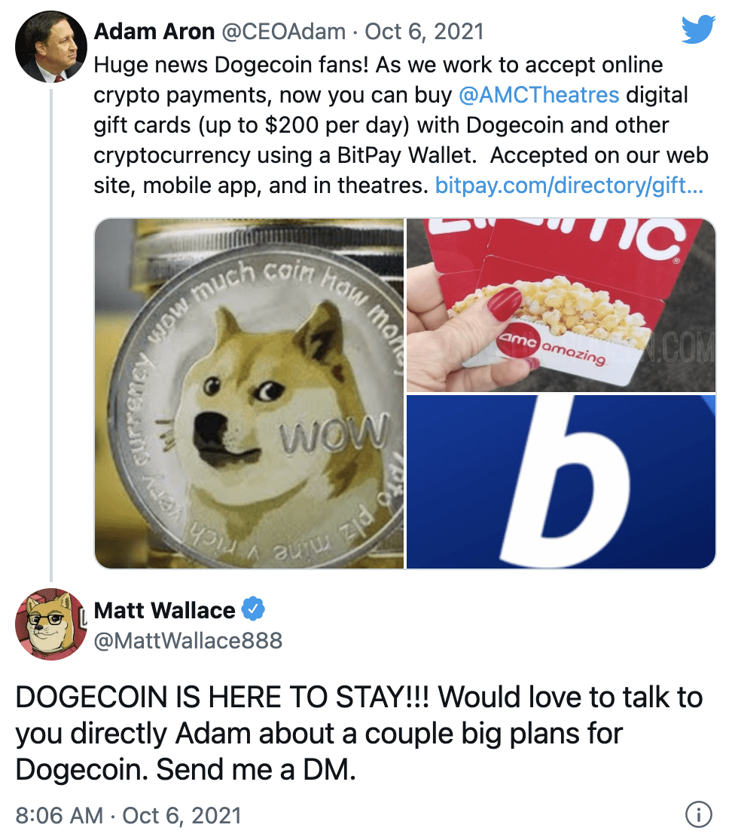Click Matt Wallace's verified badge
This screenshot has height=840, width=732.
[253, 609]
